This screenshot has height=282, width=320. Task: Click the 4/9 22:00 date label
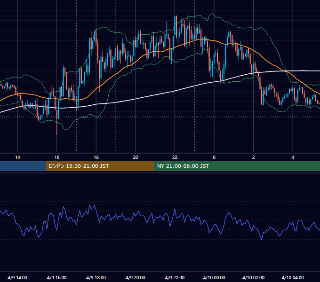point(175,277)
